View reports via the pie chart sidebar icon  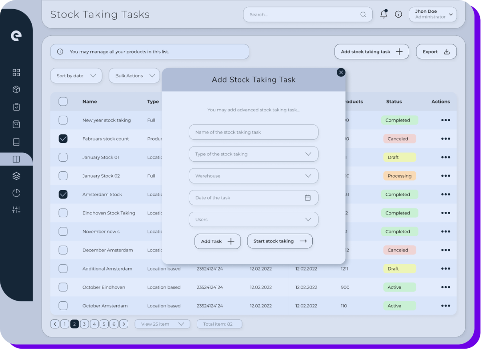16,193
